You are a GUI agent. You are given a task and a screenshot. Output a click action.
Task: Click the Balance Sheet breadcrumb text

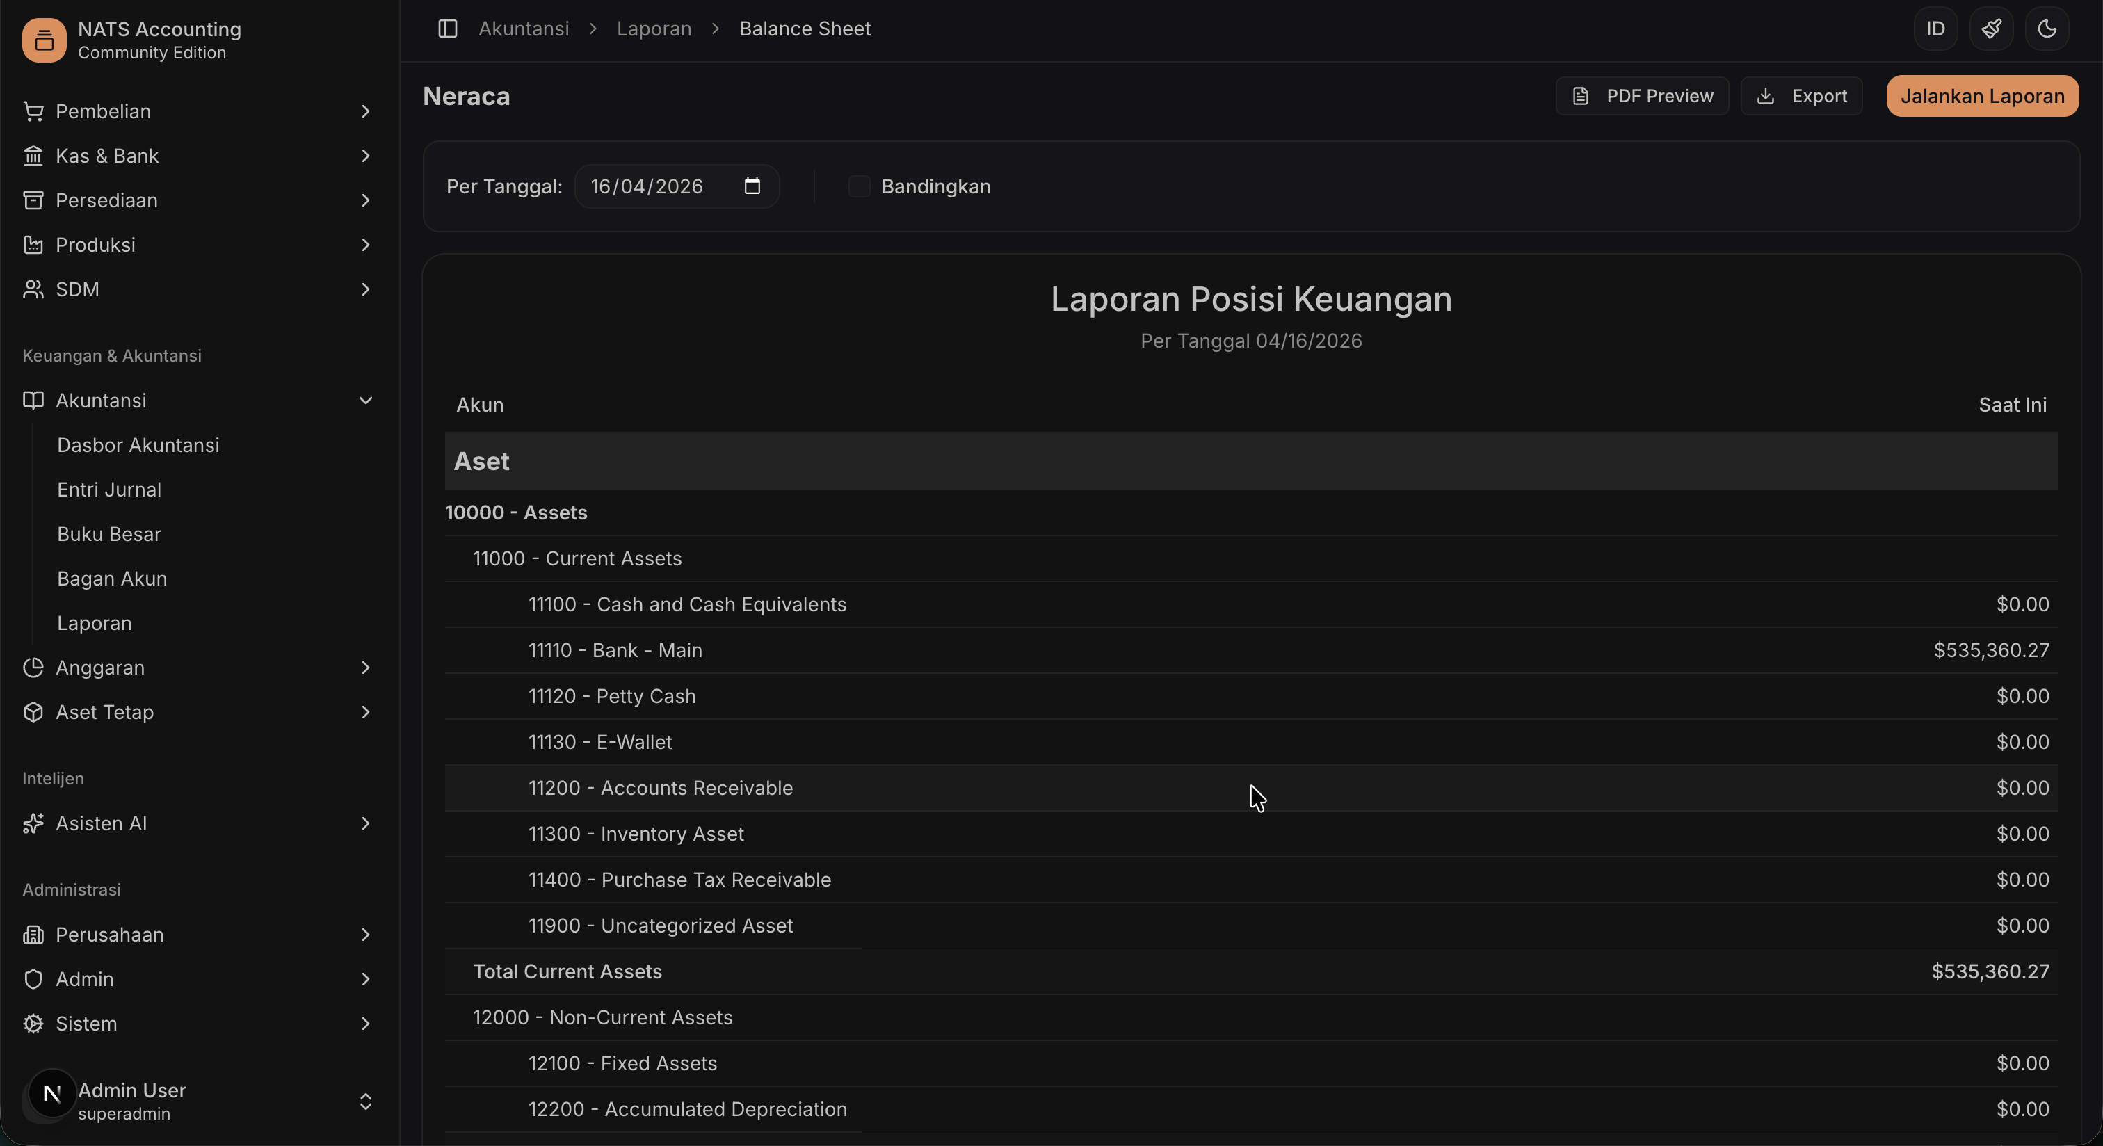coord(805,29)
